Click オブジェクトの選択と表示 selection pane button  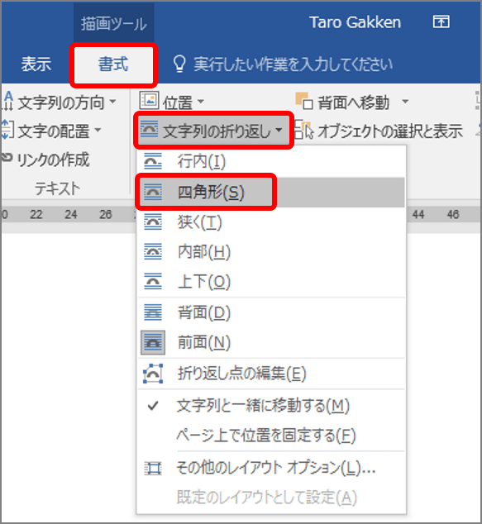pos(378,131)
